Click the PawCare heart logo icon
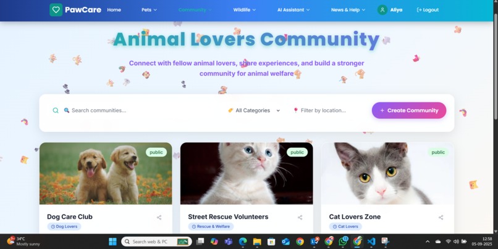The image size is (498, 249). coord(56,10)
